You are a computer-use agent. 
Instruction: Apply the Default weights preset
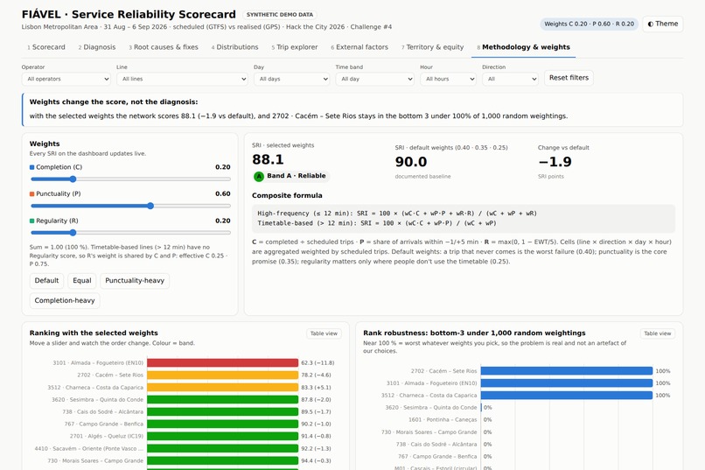tap(46, 281)
